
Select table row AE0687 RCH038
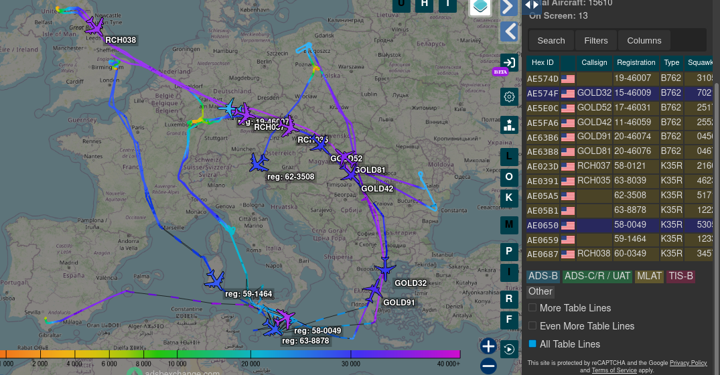(x=620, y=254)
